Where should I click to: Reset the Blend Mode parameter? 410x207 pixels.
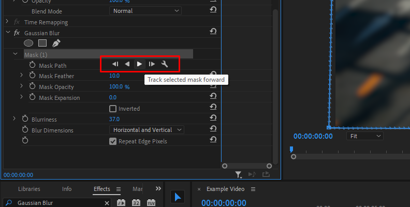(x=213, y=10)
